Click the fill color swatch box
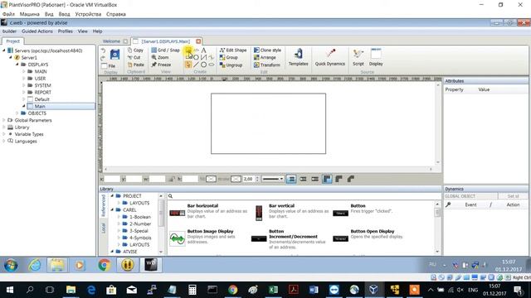 tap(211, 179)
